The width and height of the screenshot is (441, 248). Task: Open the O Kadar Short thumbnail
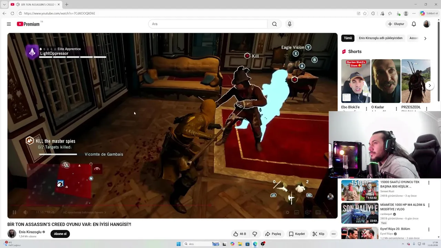[386, 81]
